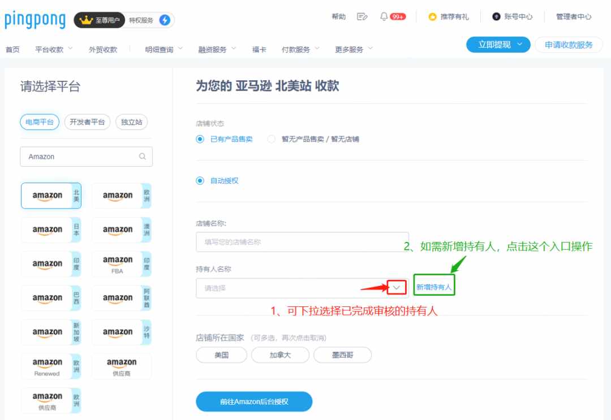The height and width of the screenshot is (420, 611).
Task: Focus the Amazon platform search field
Action: (x=86, y=157)
